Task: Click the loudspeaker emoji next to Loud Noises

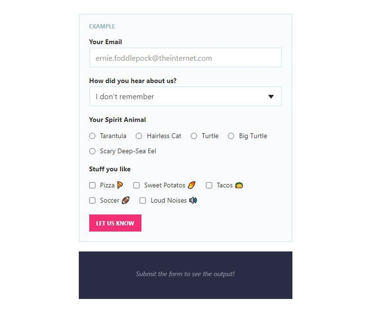Action: [193, 200]
